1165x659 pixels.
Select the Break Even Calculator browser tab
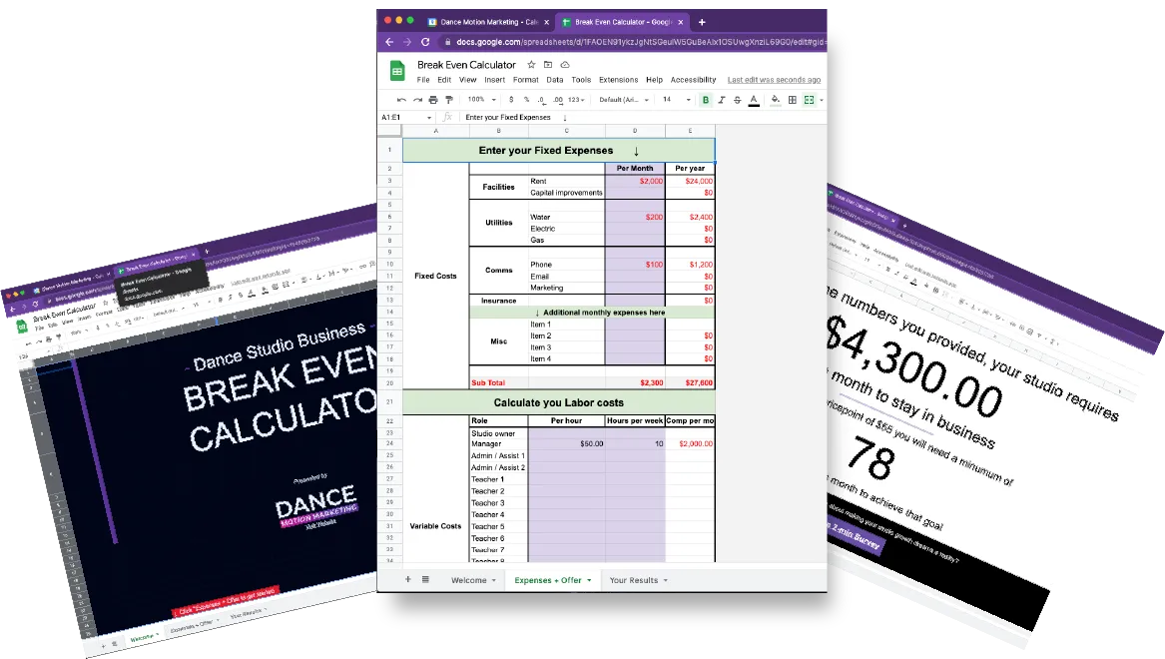623,22
